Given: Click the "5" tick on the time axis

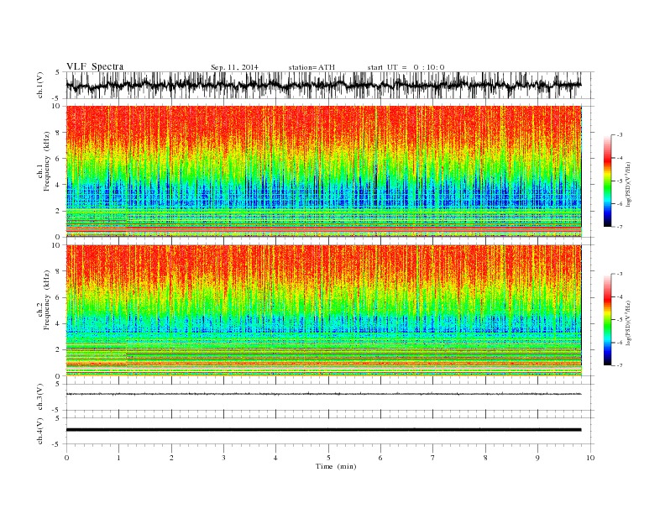Looking at the screenshot, I should point(328,458).
